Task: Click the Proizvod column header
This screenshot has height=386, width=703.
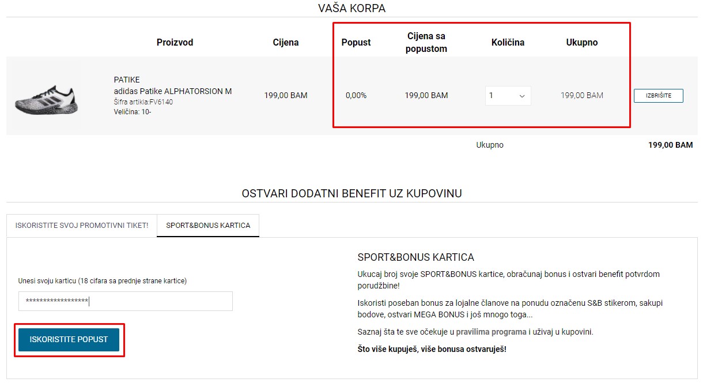Action: pos(175,42)
